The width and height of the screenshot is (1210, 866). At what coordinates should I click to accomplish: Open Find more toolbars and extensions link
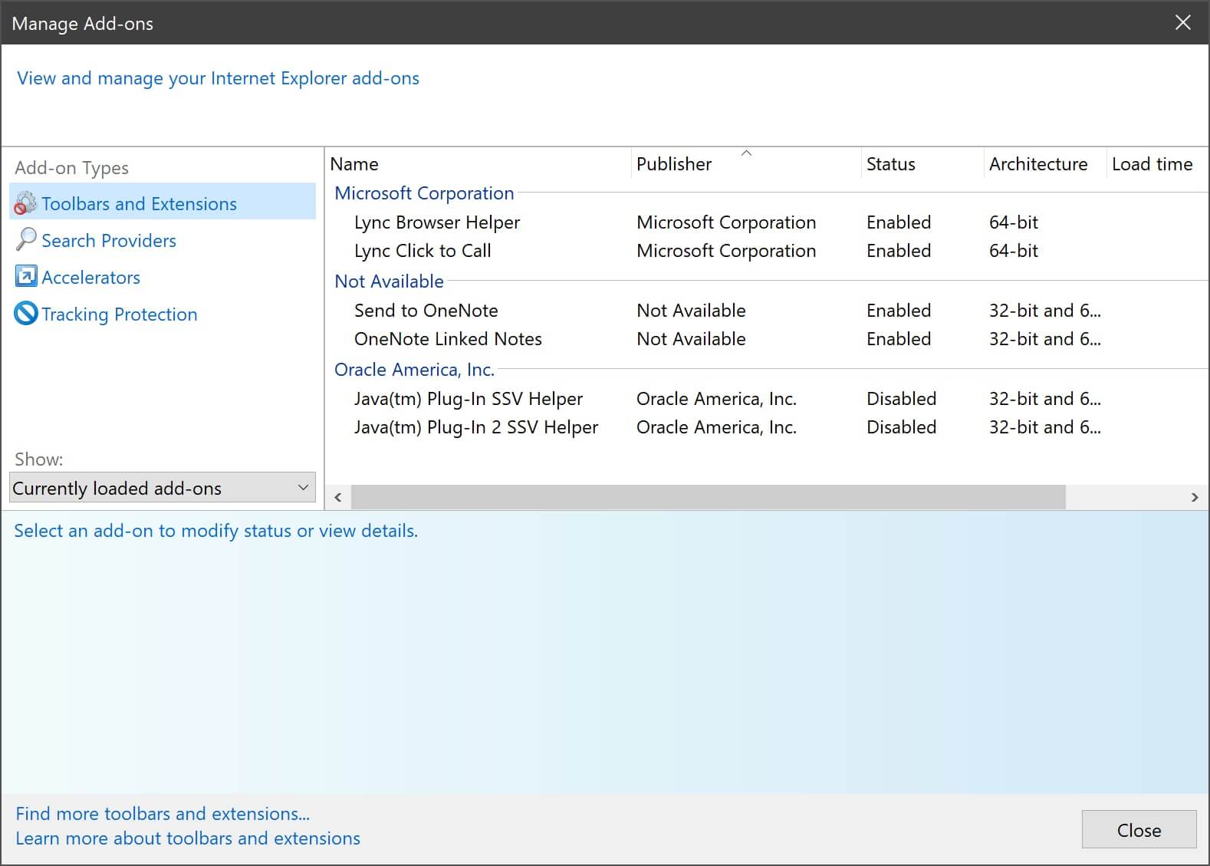pos(163,813)
